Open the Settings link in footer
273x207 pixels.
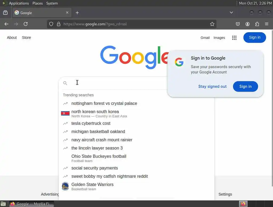(225, 194)
